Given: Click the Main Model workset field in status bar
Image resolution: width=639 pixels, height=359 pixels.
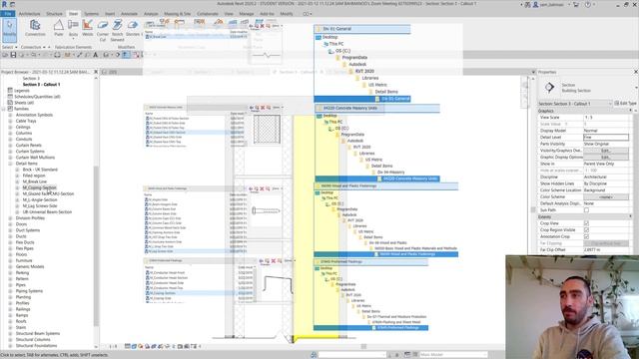Looking at the screenshot, I should 453,355.
